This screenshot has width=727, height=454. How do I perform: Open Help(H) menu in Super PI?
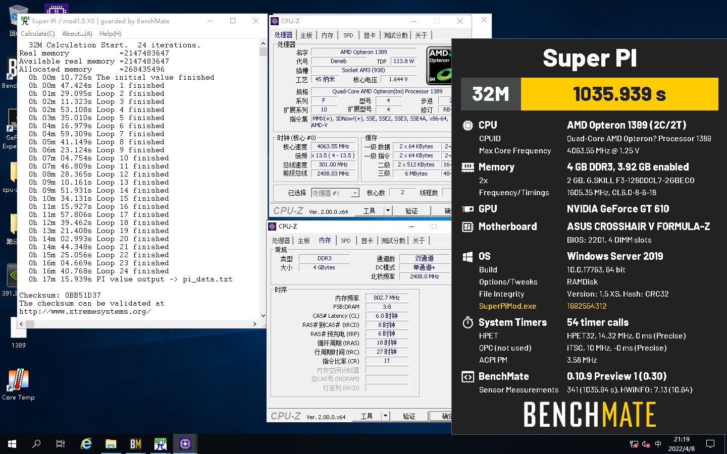click(110, 33)
